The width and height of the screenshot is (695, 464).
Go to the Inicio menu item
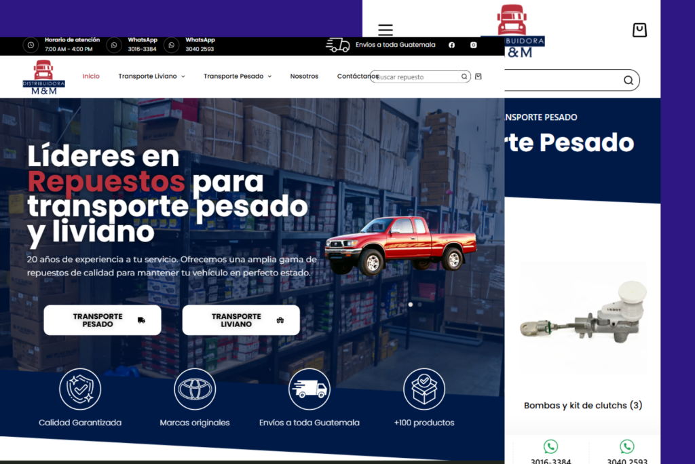click(91, 77)
